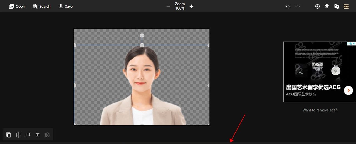This screenshot has height=144, width=356.
Task: Click the Undo arrow icon
Action: pyautogui.click(x=288, y=6)
